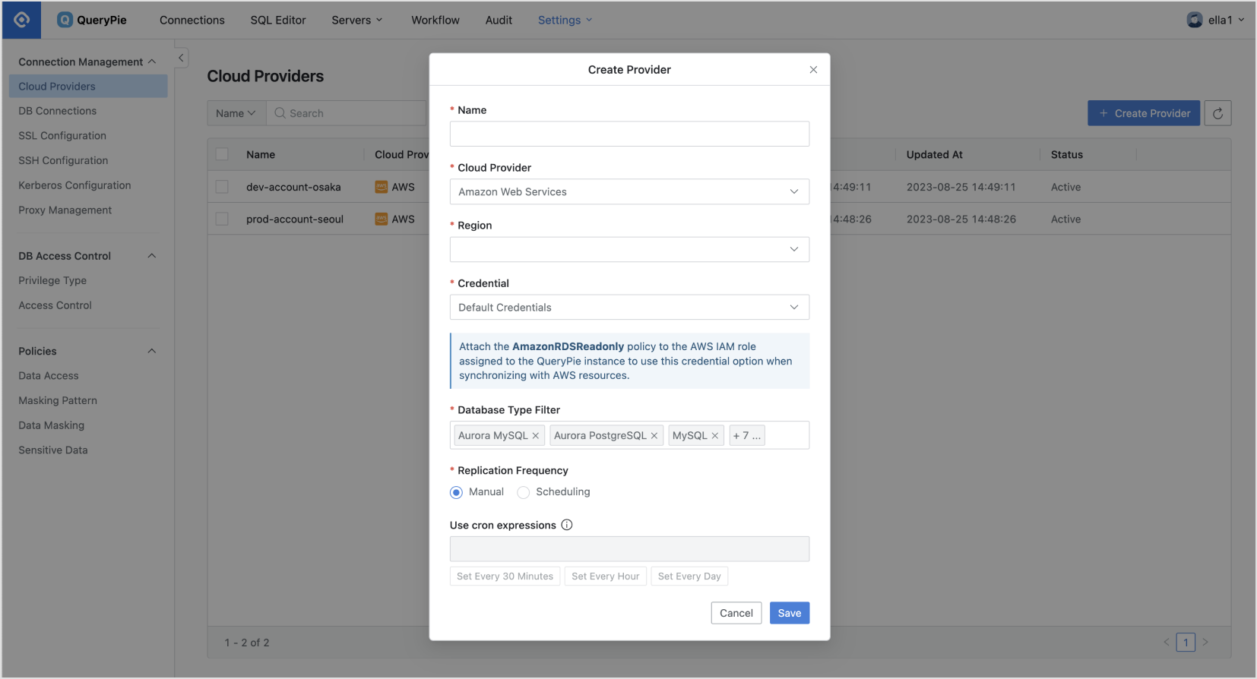The width and height of the screenshot is (1257, 679).
Task: Open the Name search filter dropdown
Action: click(x=236, y=113)
